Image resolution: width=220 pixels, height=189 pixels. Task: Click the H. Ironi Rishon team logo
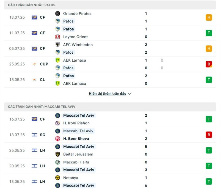(x=57, y=123)
